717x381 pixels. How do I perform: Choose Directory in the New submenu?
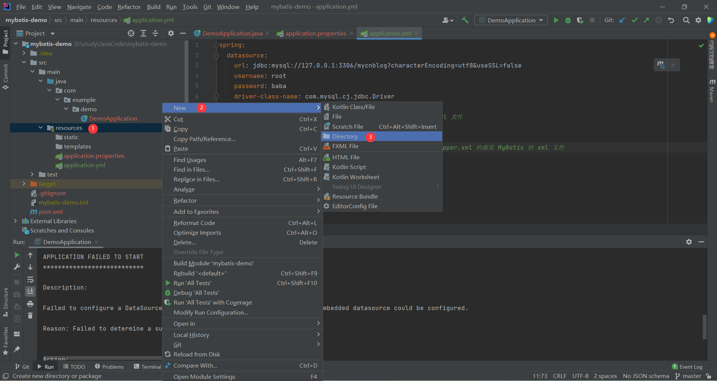tap(382, 137)
